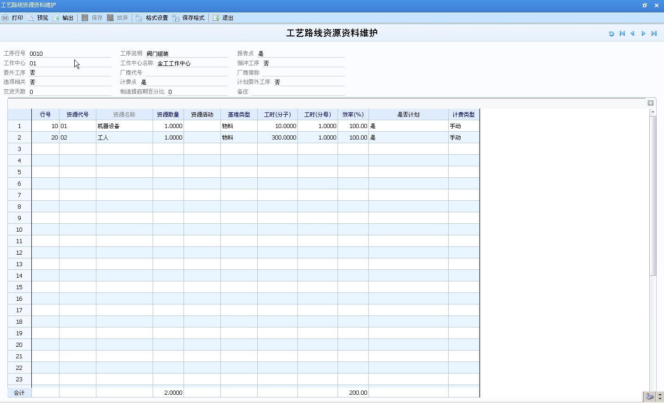Jump to the last record arrow icon
This screenshot has width=664, height=403.
click(x=654, y=34)
